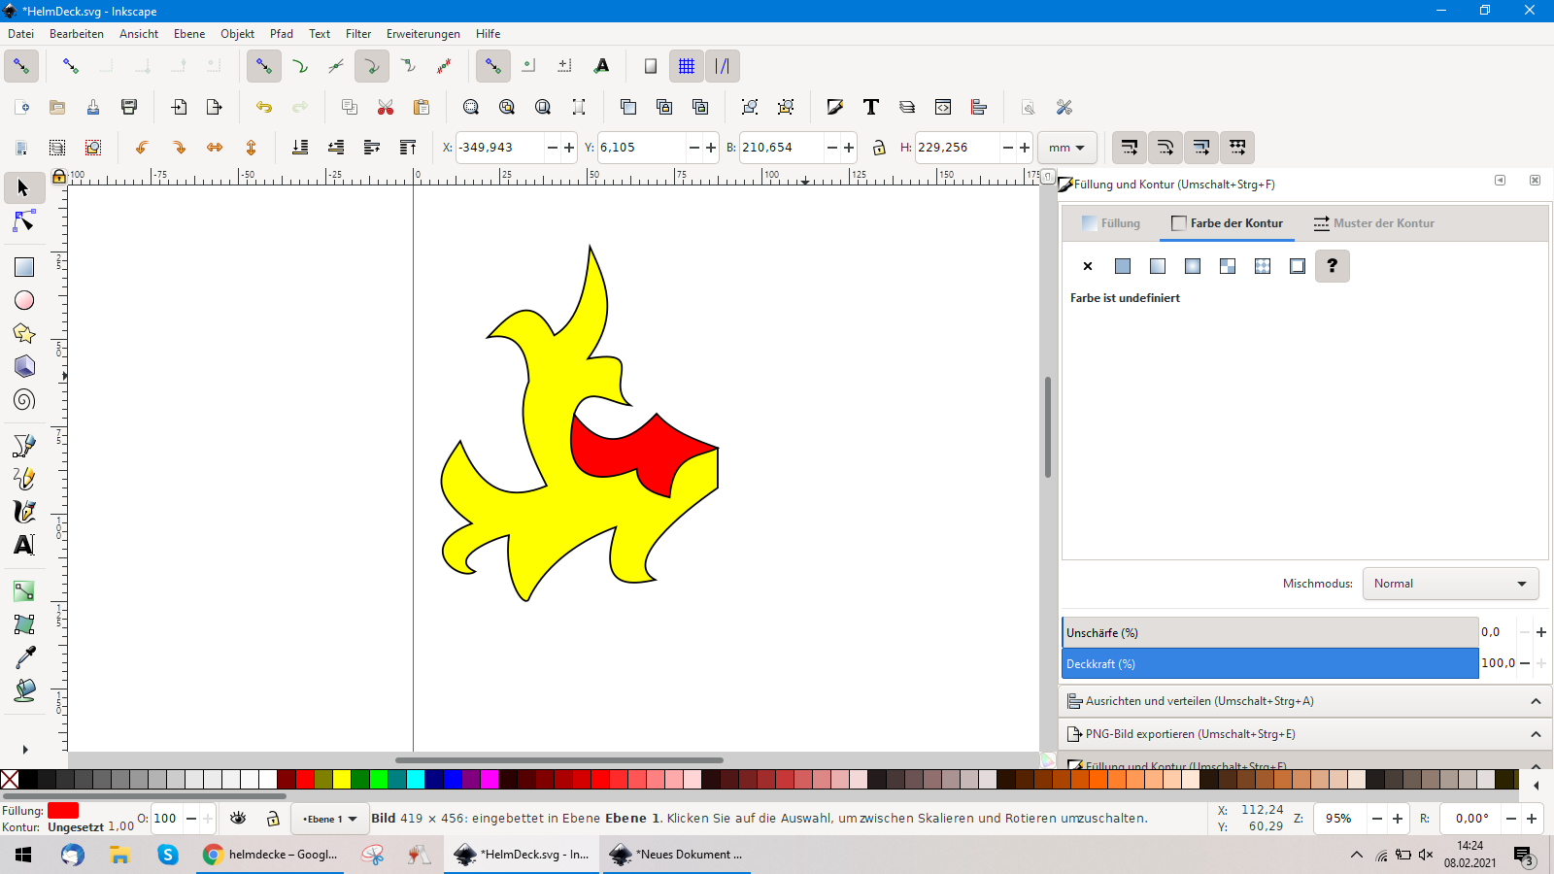Select the color dropper tool

tap(24, 657)
